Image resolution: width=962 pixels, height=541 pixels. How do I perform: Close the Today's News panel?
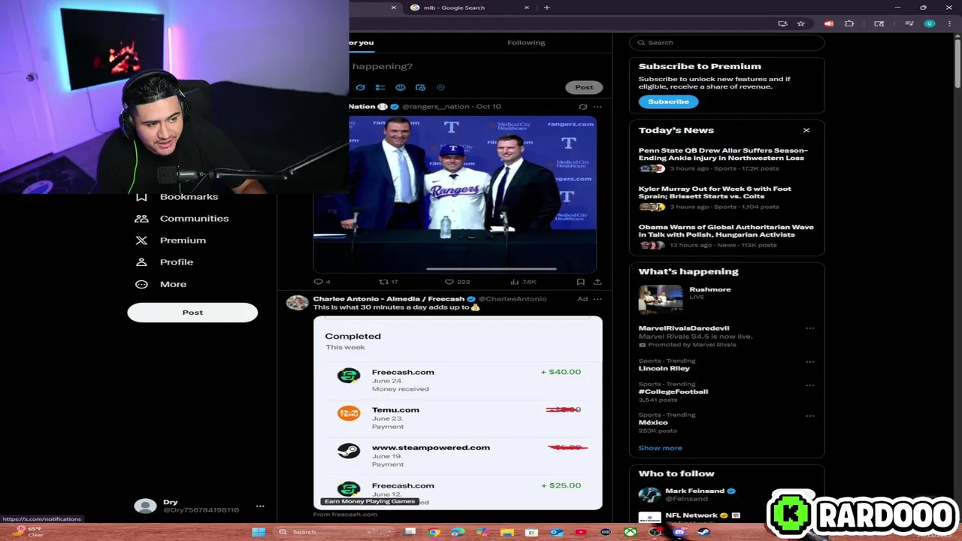(806, 131)
